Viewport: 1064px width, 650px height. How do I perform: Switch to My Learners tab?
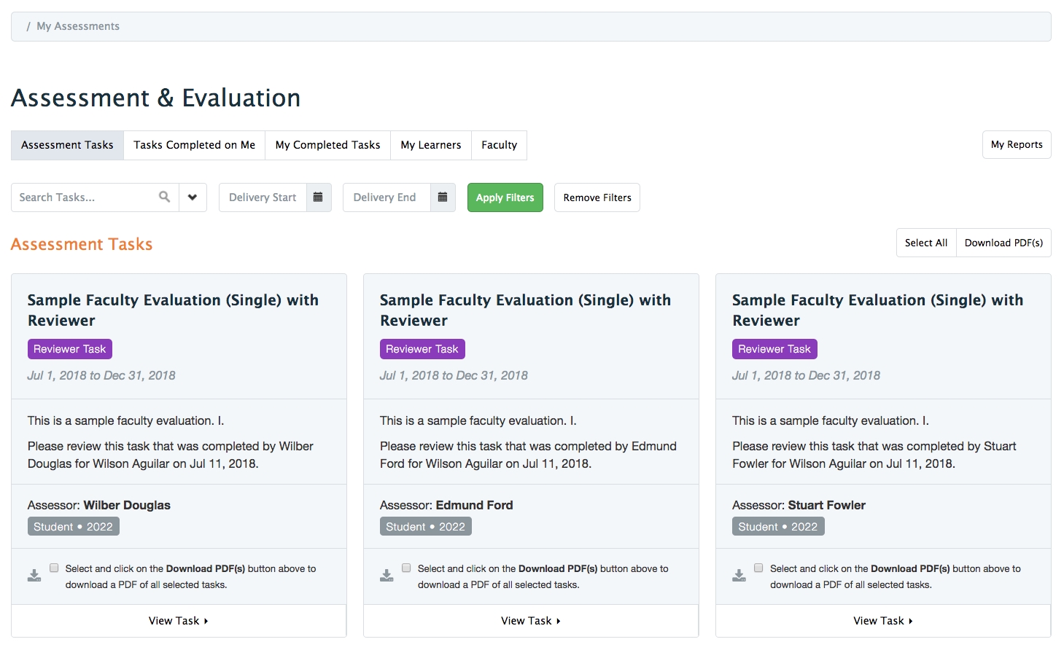430,145
